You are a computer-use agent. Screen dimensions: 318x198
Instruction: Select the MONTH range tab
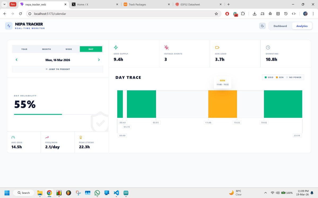coord(46,49)
